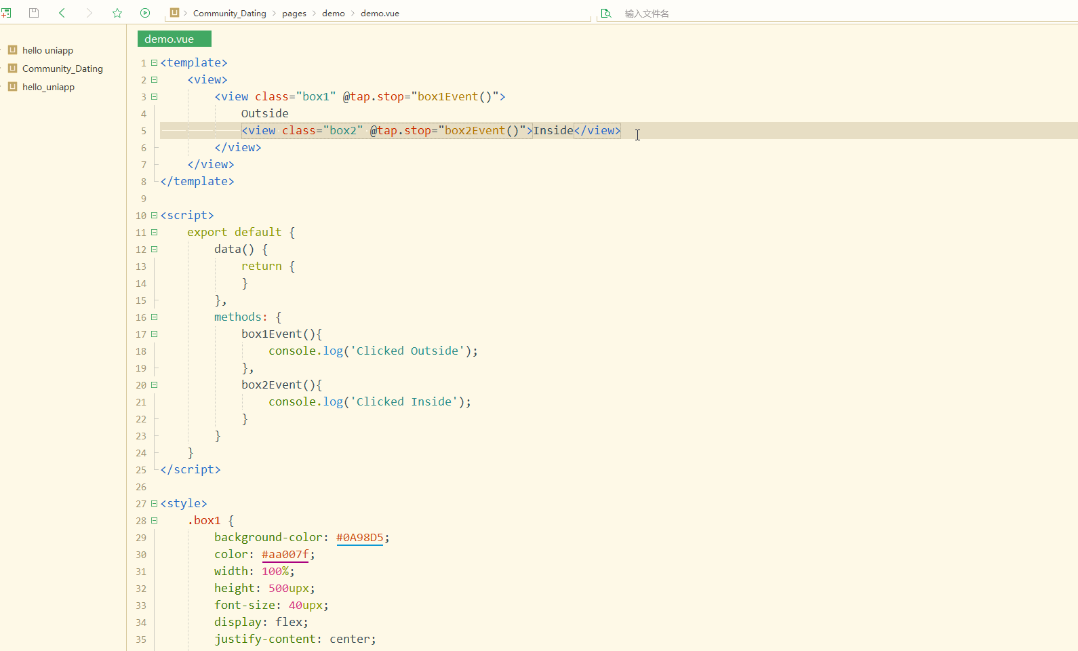This screenshot has height=651, width=1078.
Task: Click justify-content: center declaration
Action: 296,639
